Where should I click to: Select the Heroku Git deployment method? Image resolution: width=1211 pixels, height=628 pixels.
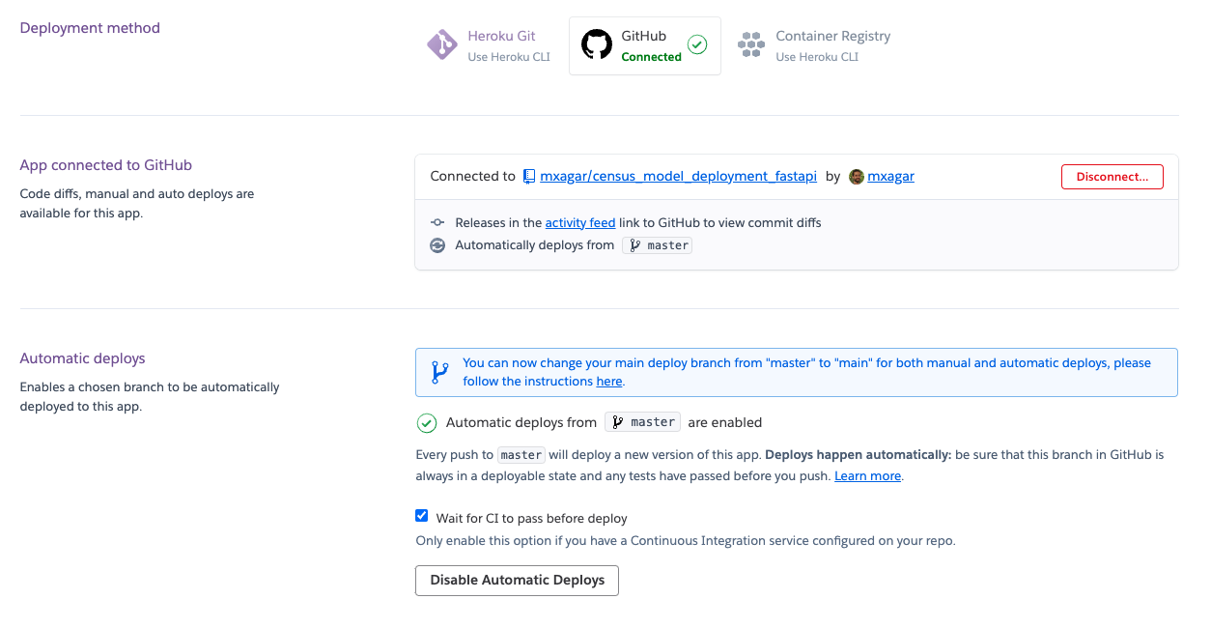490,44
